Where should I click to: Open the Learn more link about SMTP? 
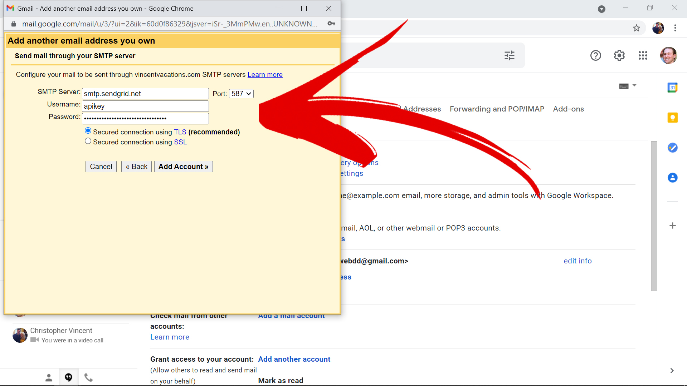265,75
